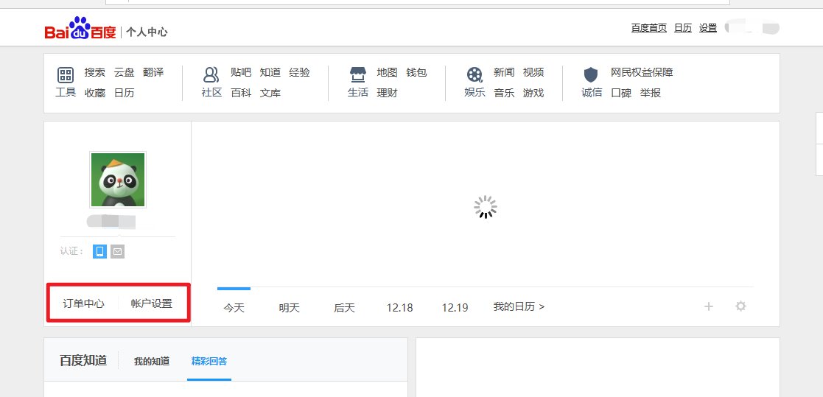Open 游戏 link

pyautogui.click(x=533, y=93)
